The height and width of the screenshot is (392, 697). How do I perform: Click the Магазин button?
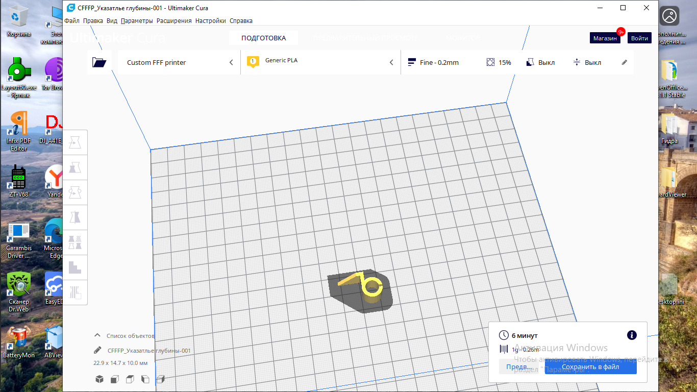[605, 38]
